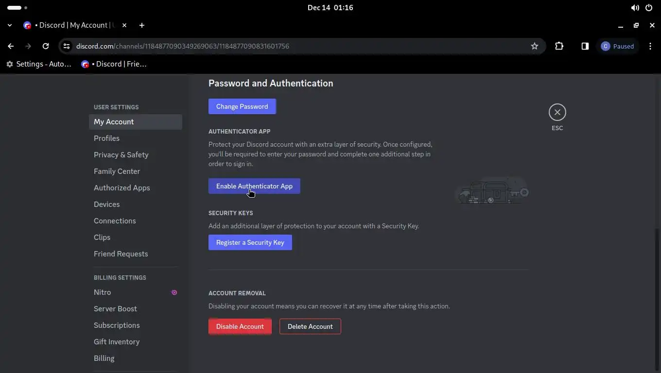Click the red Disable Account button
The image size is (661, 373).
[240, 326]
